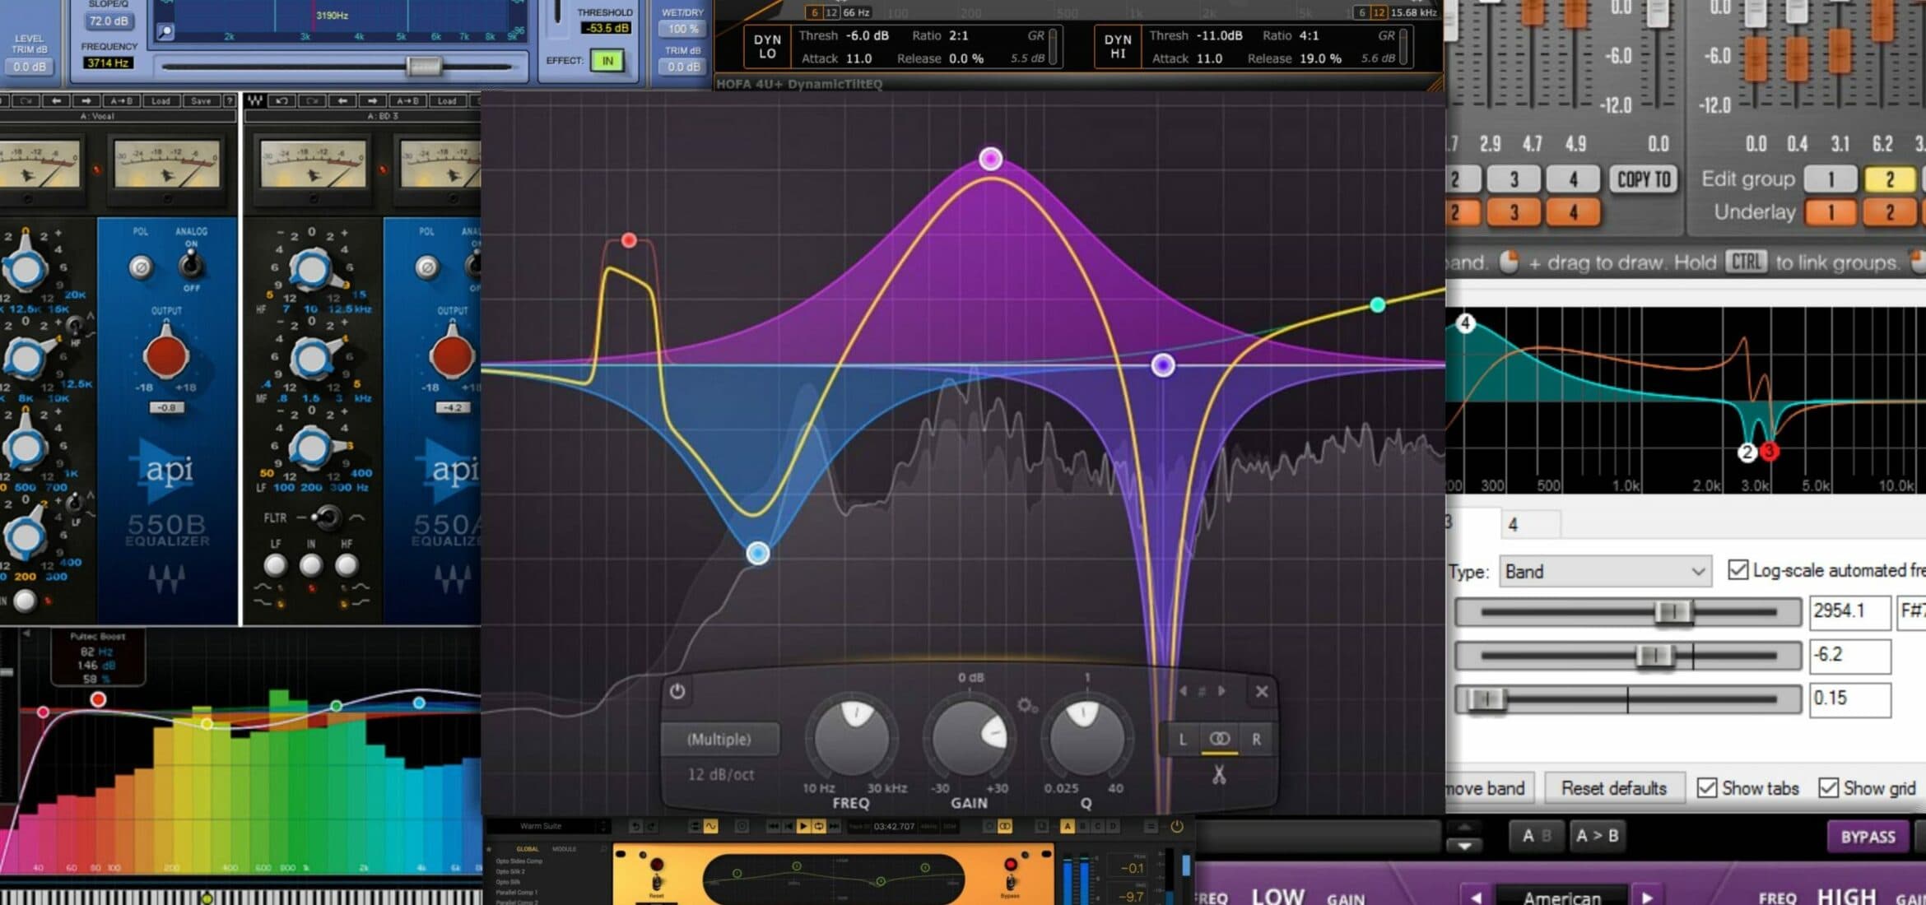
Task: Power off the selected EQ band
Action: [678, 690]
